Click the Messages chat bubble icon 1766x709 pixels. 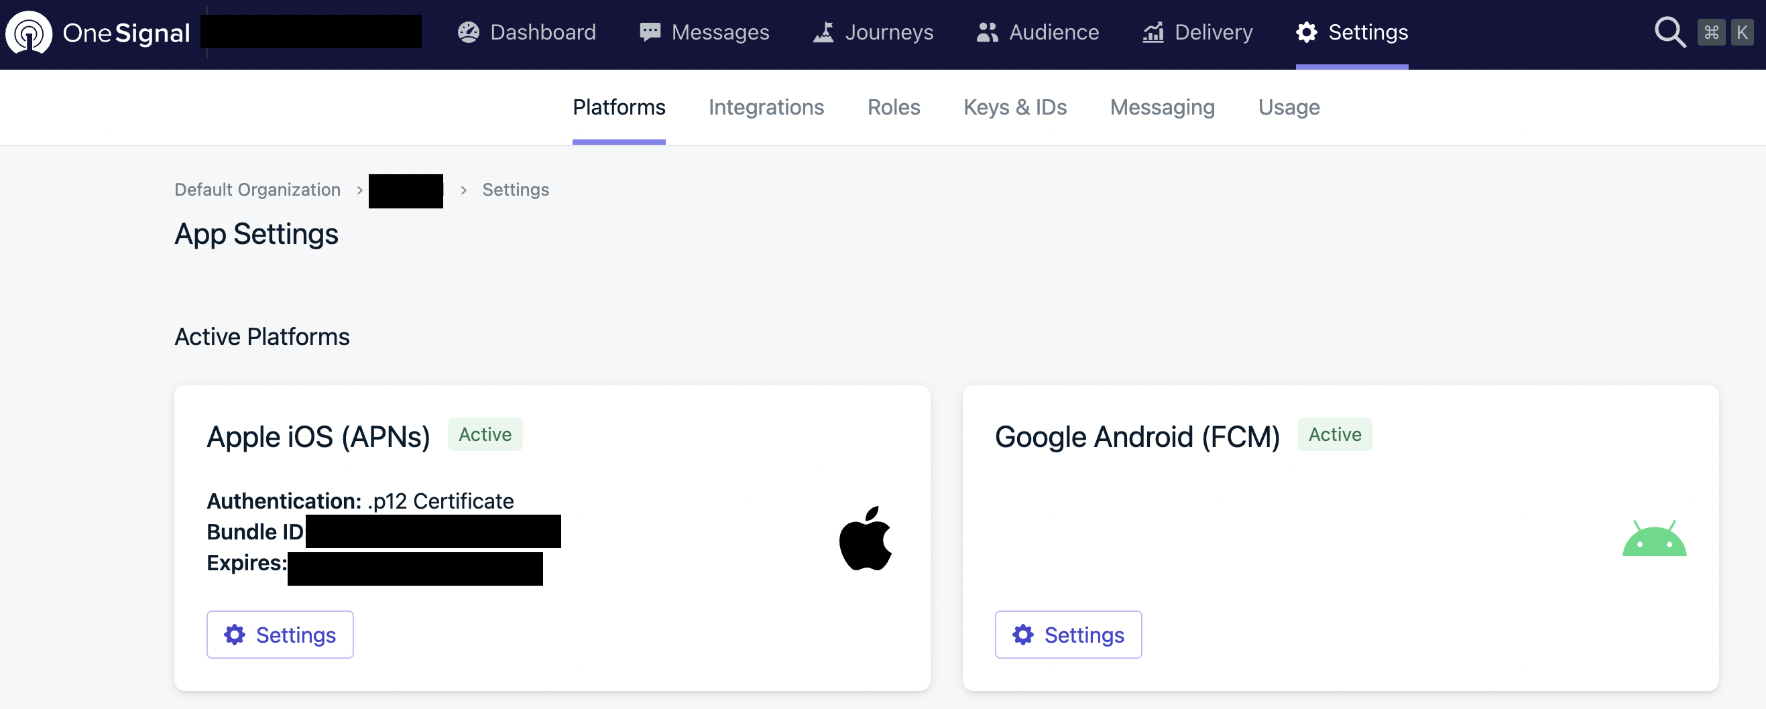pos(650,32)
